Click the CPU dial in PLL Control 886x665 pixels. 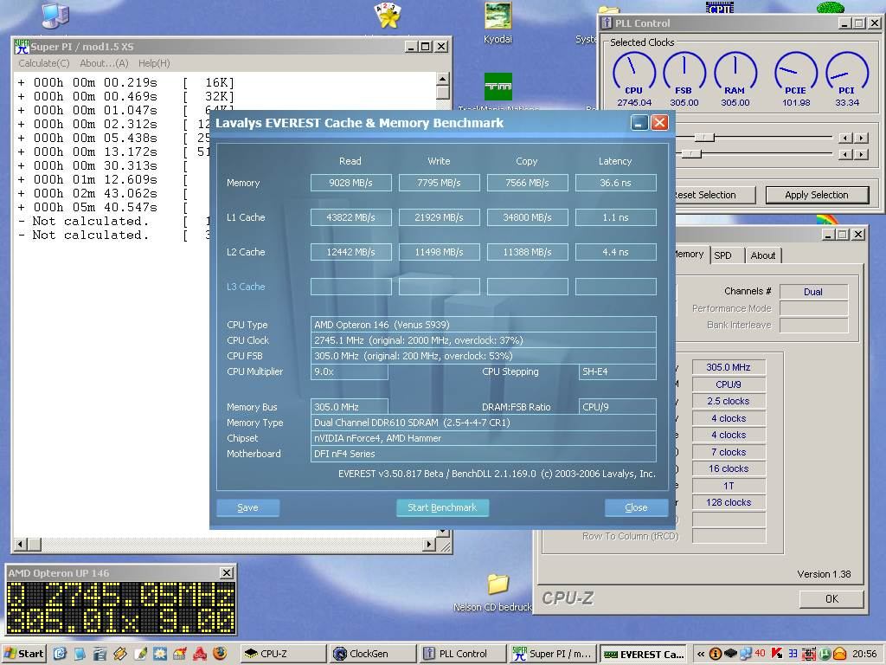pos(634,73)
